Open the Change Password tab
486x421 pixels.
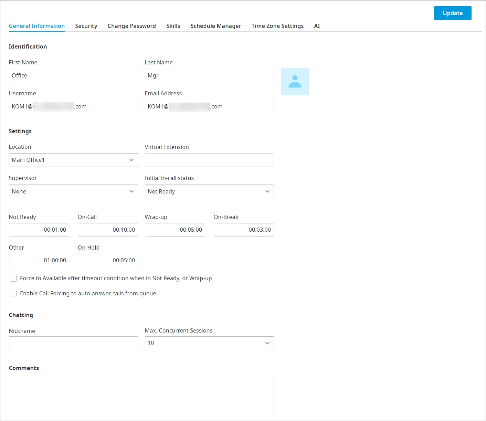pos(131,26)
